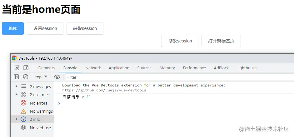Click the inspect element picker icon

[x=17, y=68]
